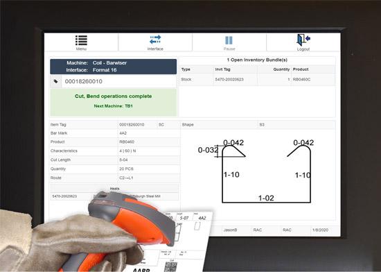Select the 'Stock' inventory row cell
The height and width of the screenshot is (272, 381).
186,79
